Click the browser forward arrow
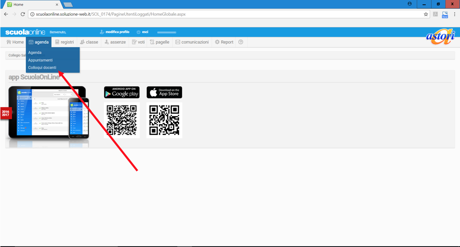Image resolution: width=460 pixels, height=247 pixels. [x=14, y=14]
